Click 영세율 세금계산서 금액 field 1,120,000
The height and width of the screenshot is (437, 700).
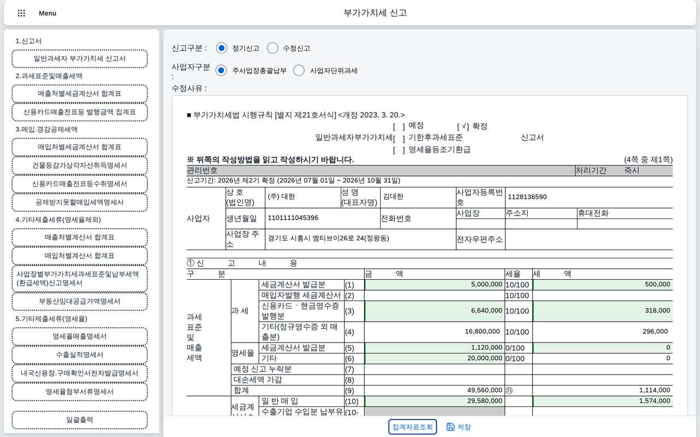pos(434,348)
